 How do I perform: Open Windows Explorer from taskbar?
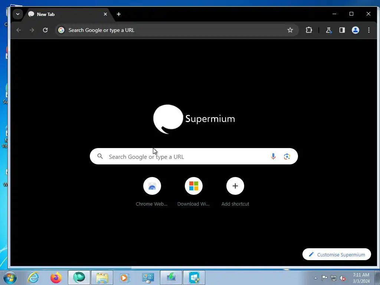(102, 278)
